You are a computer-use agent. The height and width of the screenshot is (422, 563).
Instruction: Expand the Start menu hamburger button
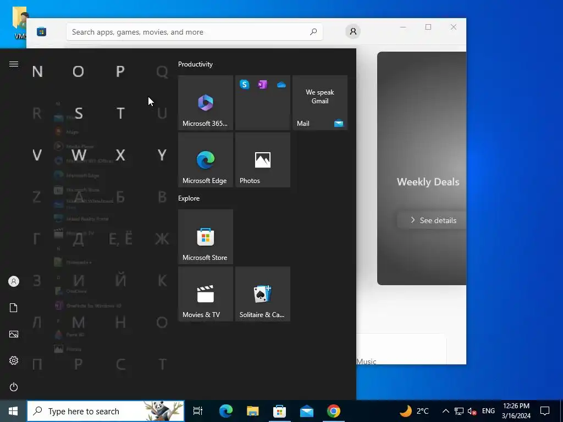[x=14, y=64]
